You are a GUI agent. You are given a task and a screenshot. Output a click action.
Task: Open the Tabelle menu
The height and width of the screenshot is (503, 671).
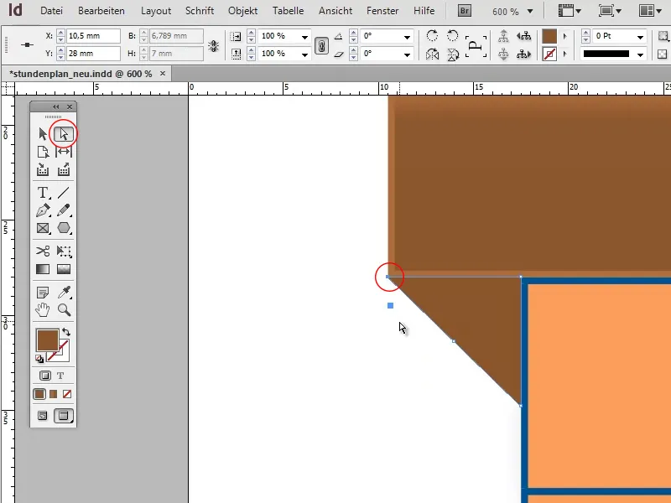coord(288,11)
